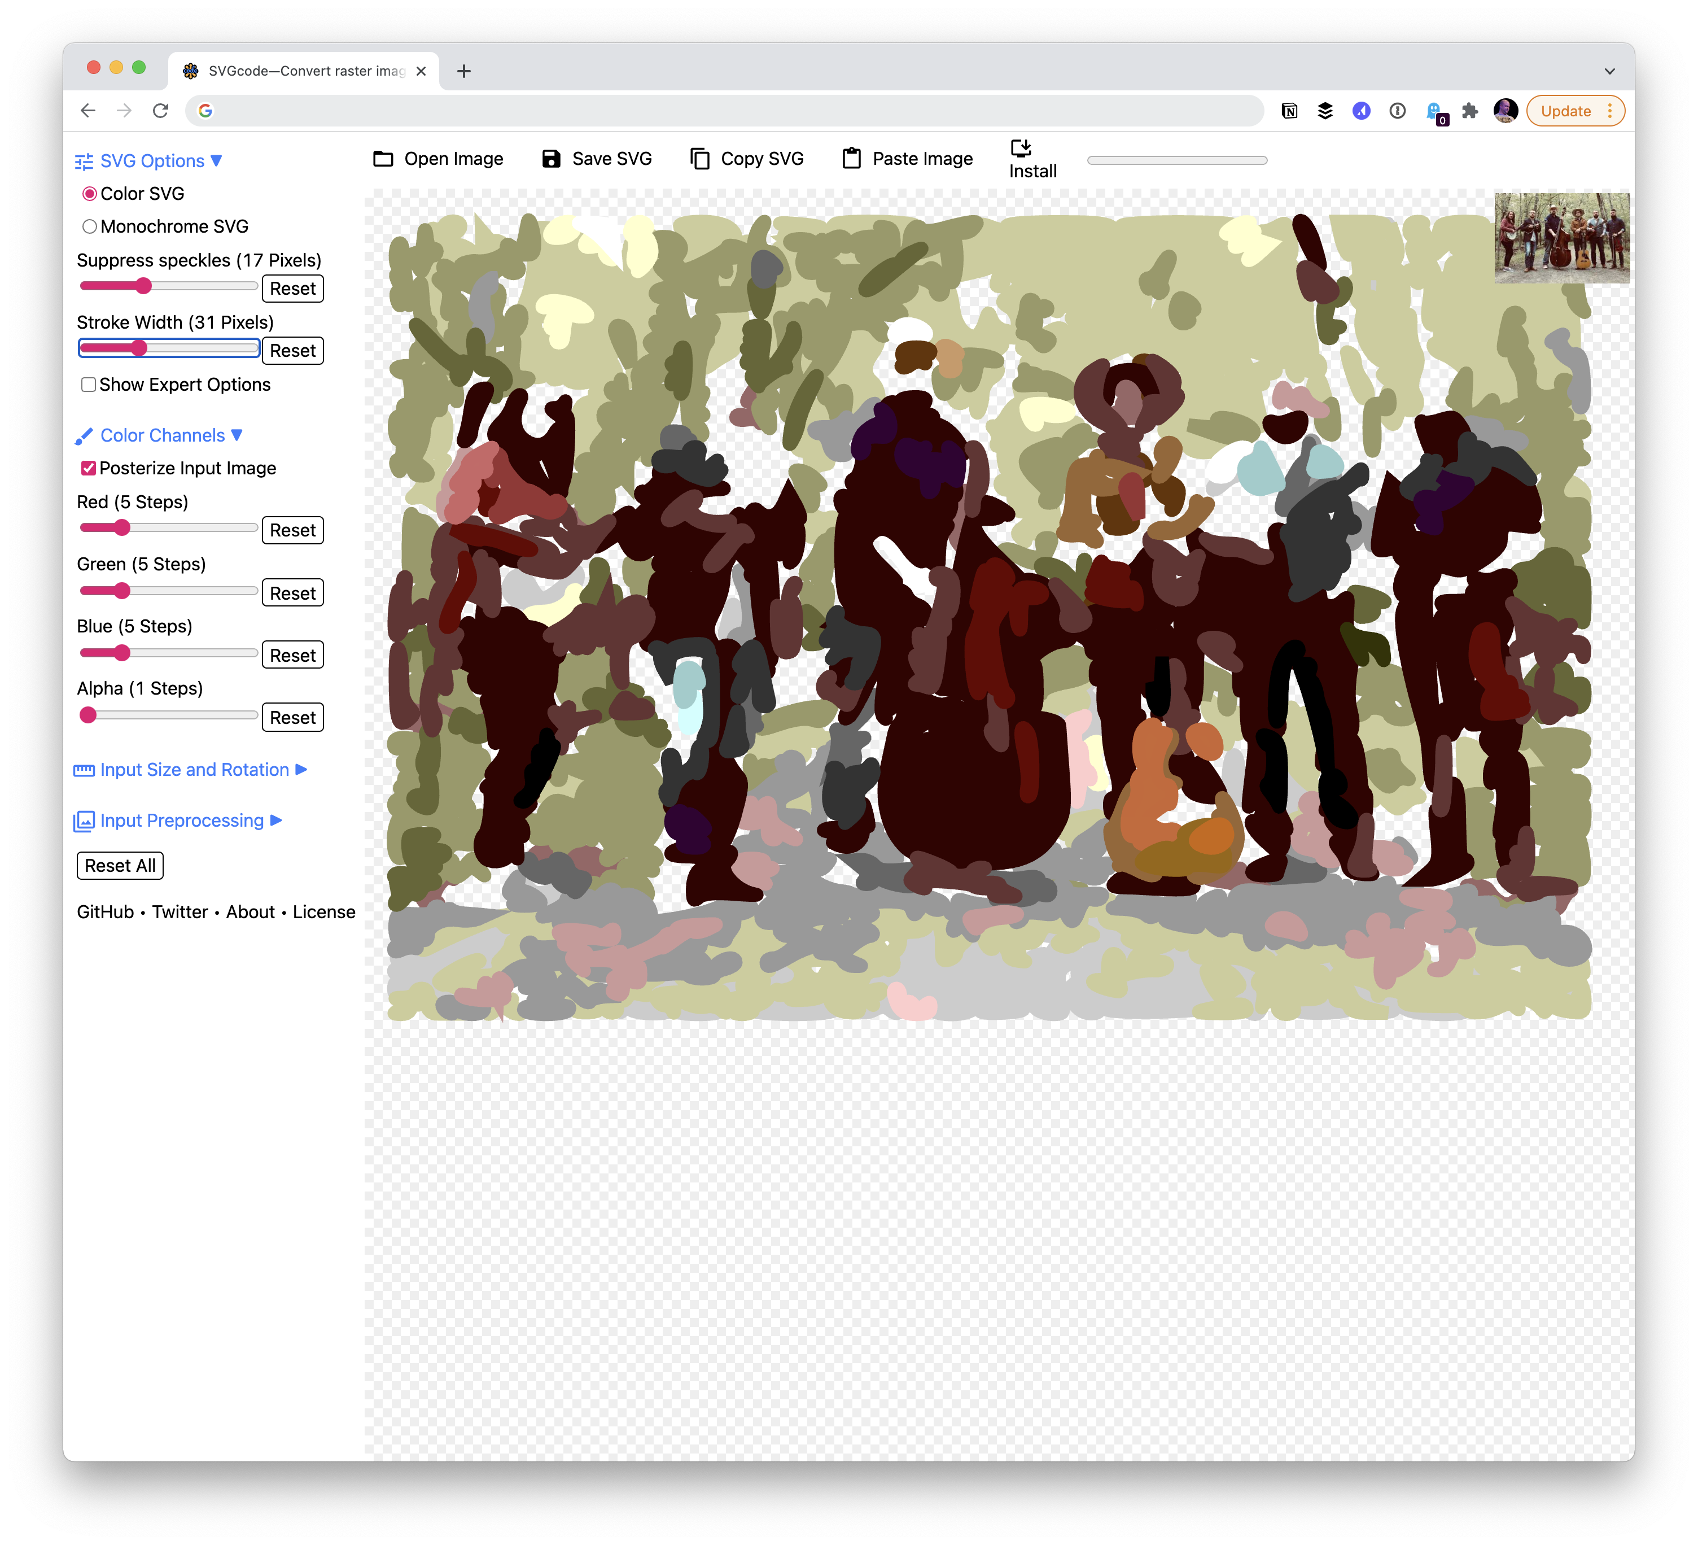Click the Input Size and Rotation ruler icon

84,770
